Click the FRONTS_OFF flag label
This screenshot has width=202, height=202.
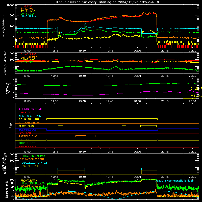[27, 143]
